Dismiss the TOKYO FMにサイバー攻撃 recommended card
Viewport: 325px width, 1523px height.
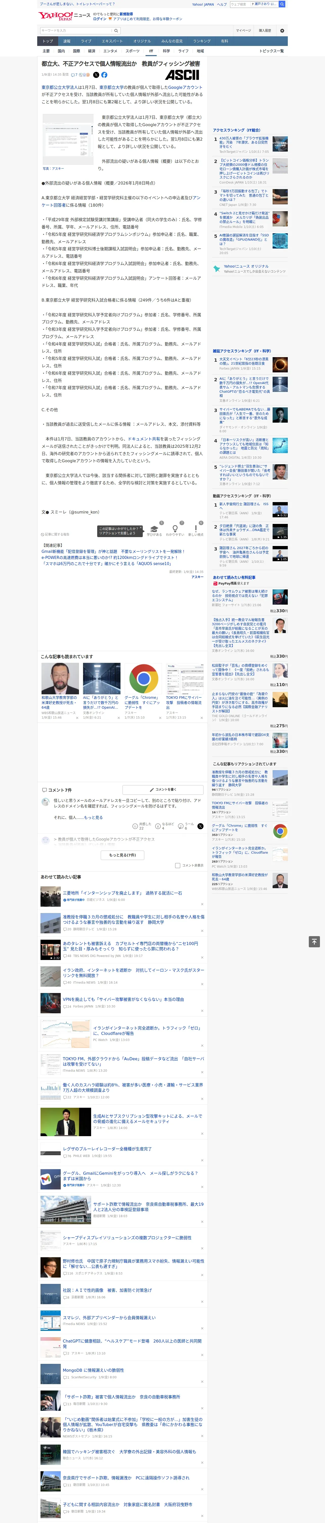[x=202, y=718]
